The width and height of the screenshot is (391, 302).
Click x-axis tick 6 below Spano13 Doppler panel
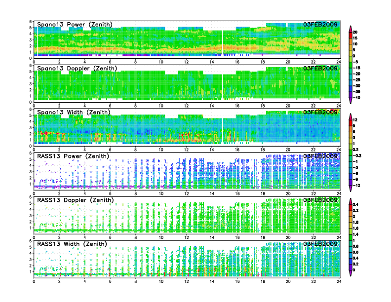click(110, 106)
